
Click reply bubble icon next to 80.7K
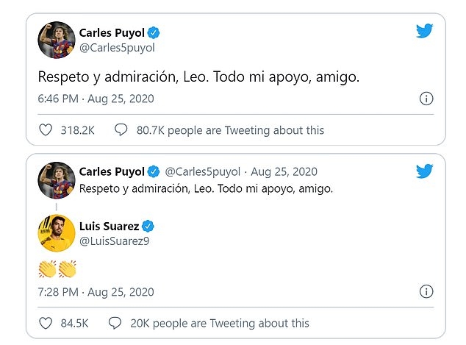coord(121,130)
